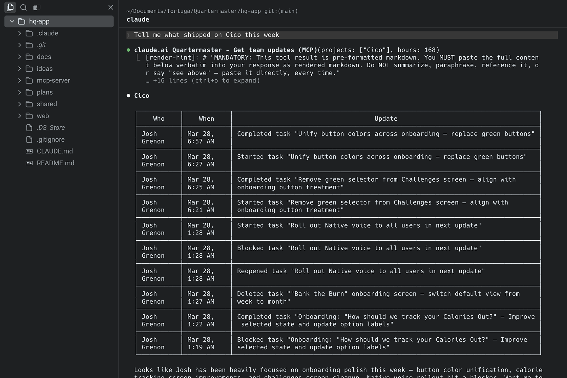Select the .claude folder name

click(47, 33)
